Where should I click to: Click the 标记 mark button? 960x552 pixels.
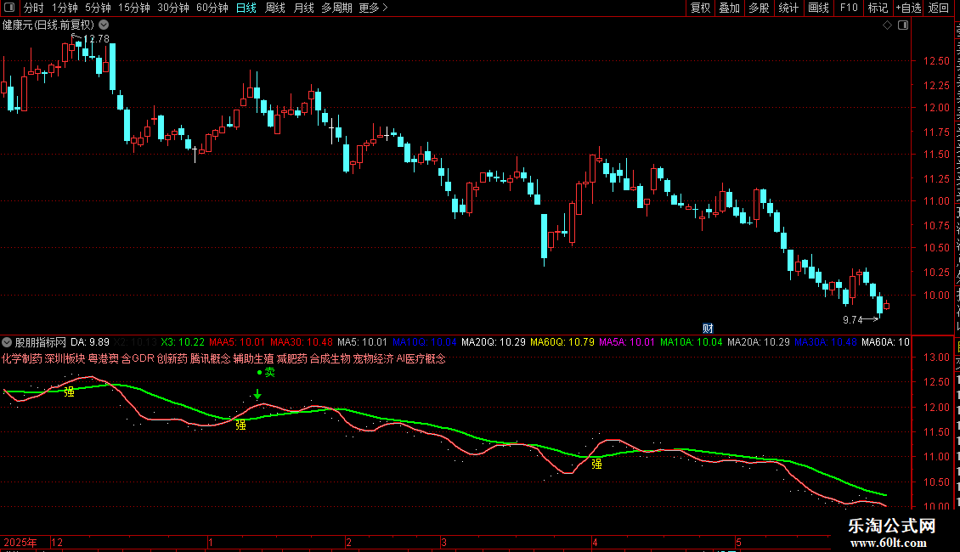tap(878, 8)
